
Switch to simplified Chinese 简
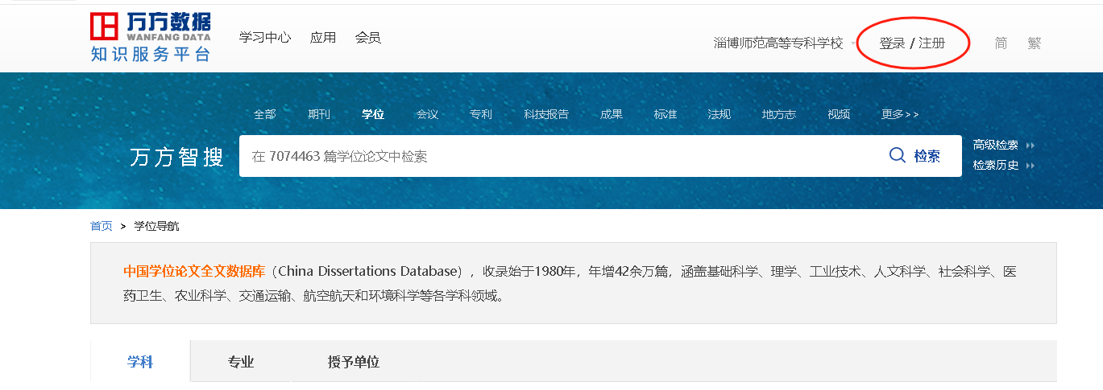[x=1001, y=43]
